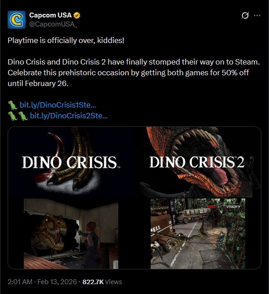View the Dino Crisis 2 jungle road screenshot

(x=198, y=233)
